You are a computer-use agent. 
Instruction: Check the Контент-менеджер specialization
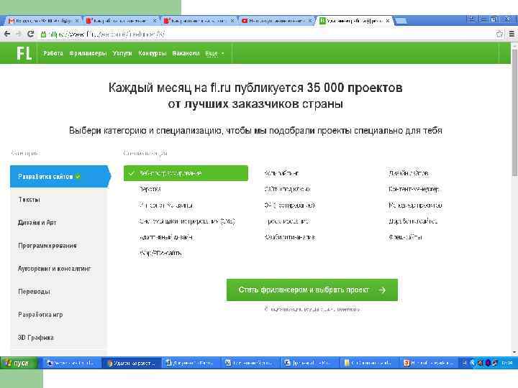click(414, 189)
